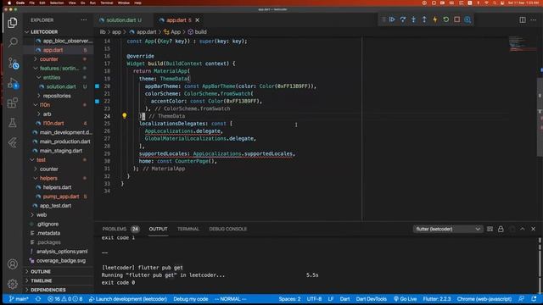Maximize the panel with the up chevron
Image resolution: width=543 pixels, height=305 pixels.
(523, 229)
